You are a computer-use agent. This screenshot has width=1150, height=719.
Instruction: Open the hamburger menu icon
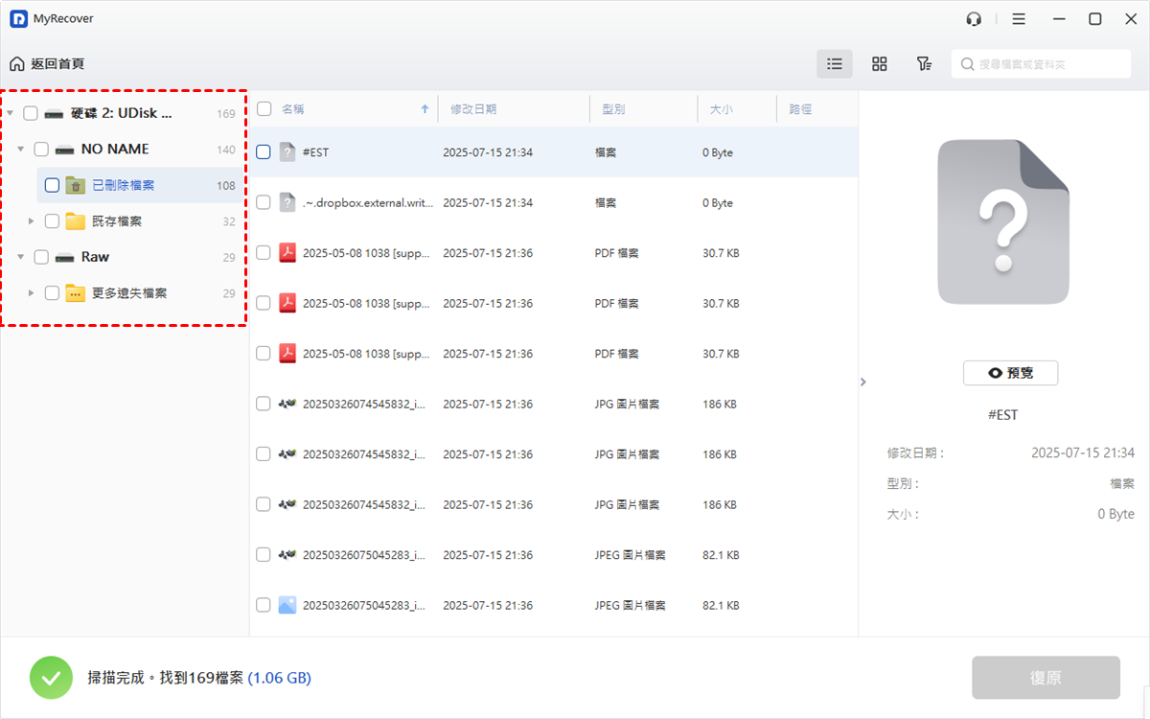(x=1019, y=19)
